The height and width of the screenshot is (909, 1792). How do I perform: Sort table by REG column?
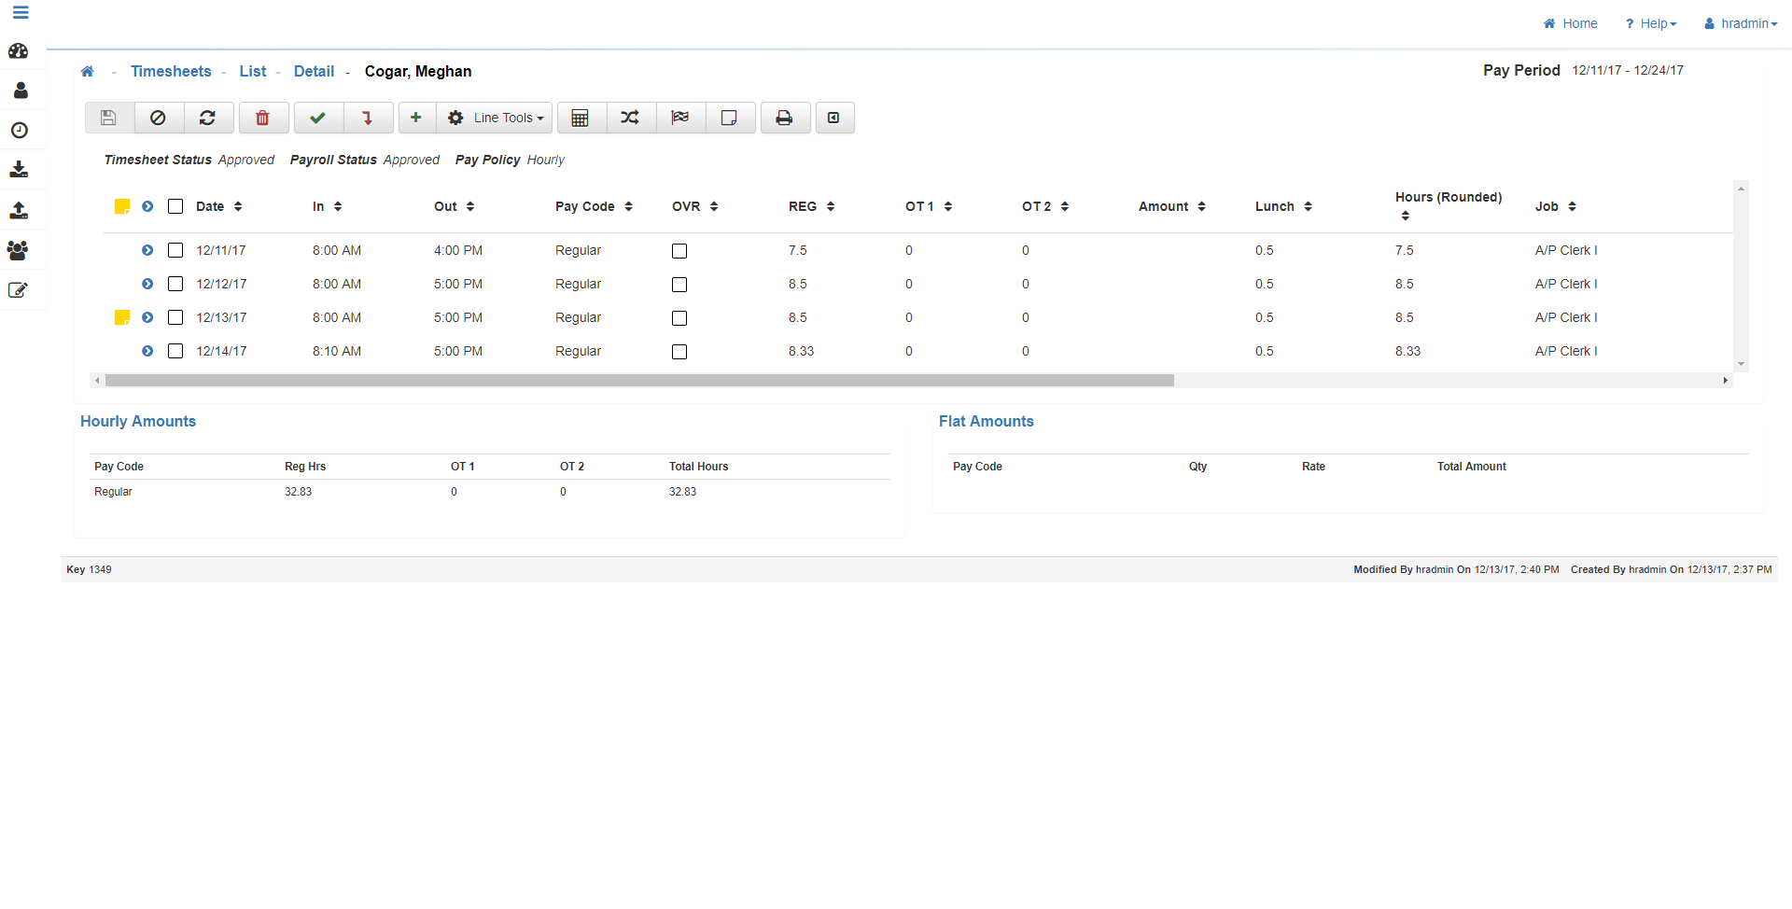[x=812, y=206]
